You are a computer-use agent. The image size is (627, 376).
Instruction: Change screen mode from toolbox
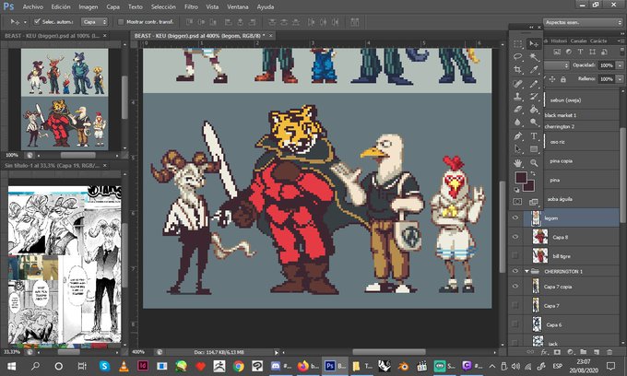[x=534, y=202]
